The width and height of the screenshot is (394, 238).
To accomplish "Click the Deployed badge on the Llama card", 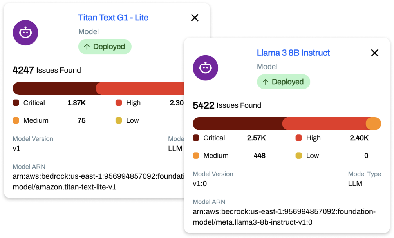I will tap(284, 82).
